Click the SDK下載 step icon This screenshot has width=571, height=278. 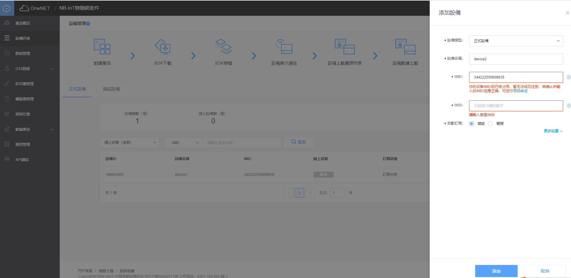(163, 46)
